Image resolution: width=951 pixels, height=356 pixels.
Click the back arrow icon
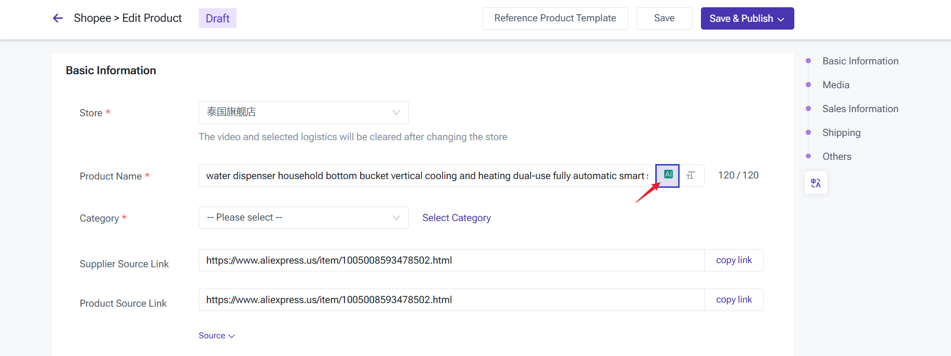pyautogui.click(x=58, y=18)
